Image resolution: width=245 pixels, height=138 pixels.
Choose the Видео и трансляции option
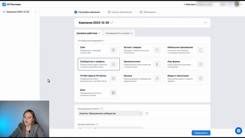pos(186,78)
